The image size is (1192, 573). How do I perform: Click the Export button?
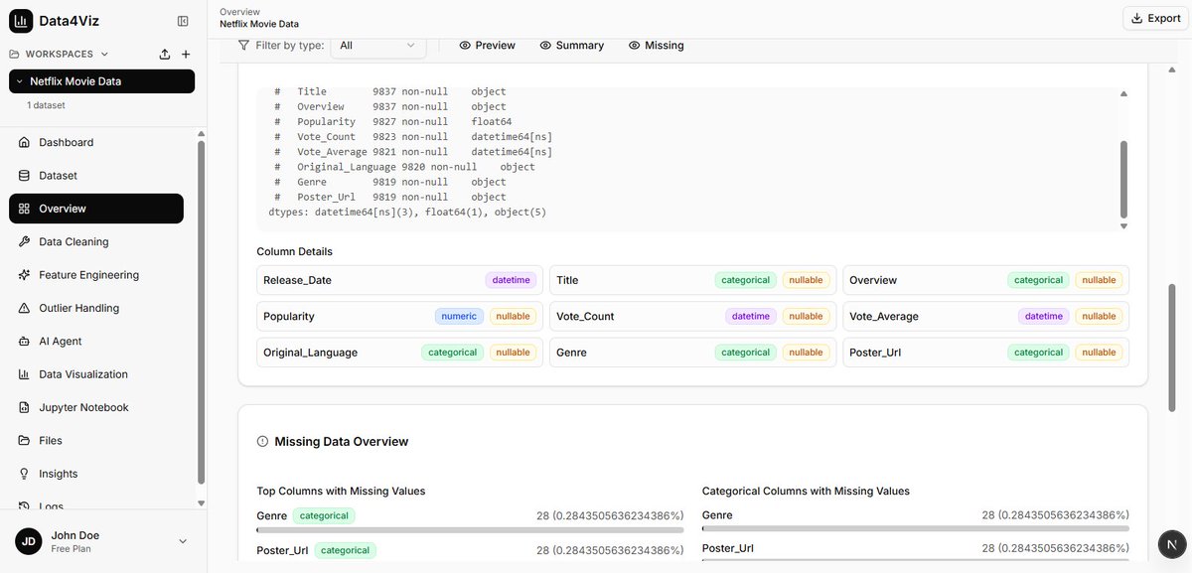click(x=1154, y=16)
